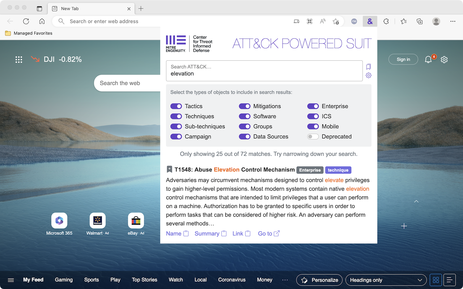This screenshot has height=289, width=463.
Task: Open the app launcher grid icon on page
Action: coord(19,60)
